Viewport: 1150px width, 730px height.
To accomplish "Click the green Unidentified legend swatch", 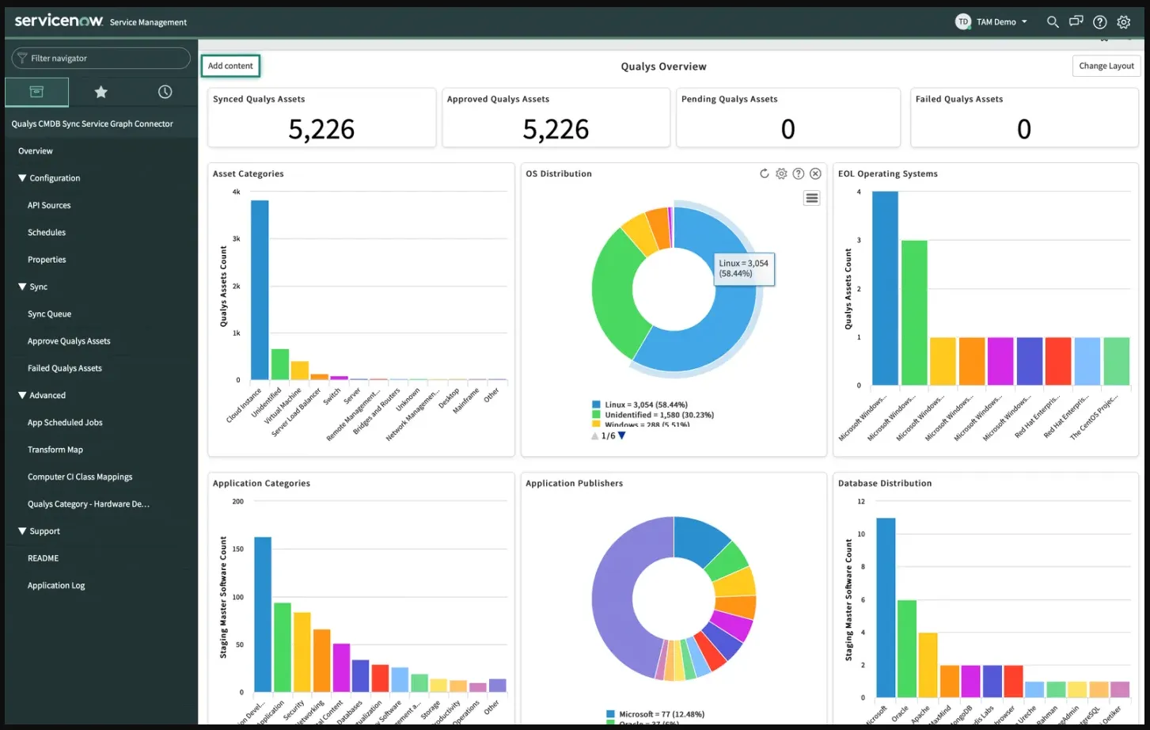I will pos(596,415).
